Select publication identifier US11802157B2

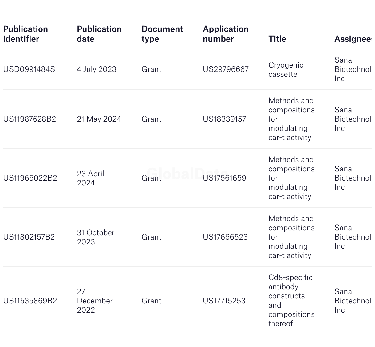click(29, 237)
